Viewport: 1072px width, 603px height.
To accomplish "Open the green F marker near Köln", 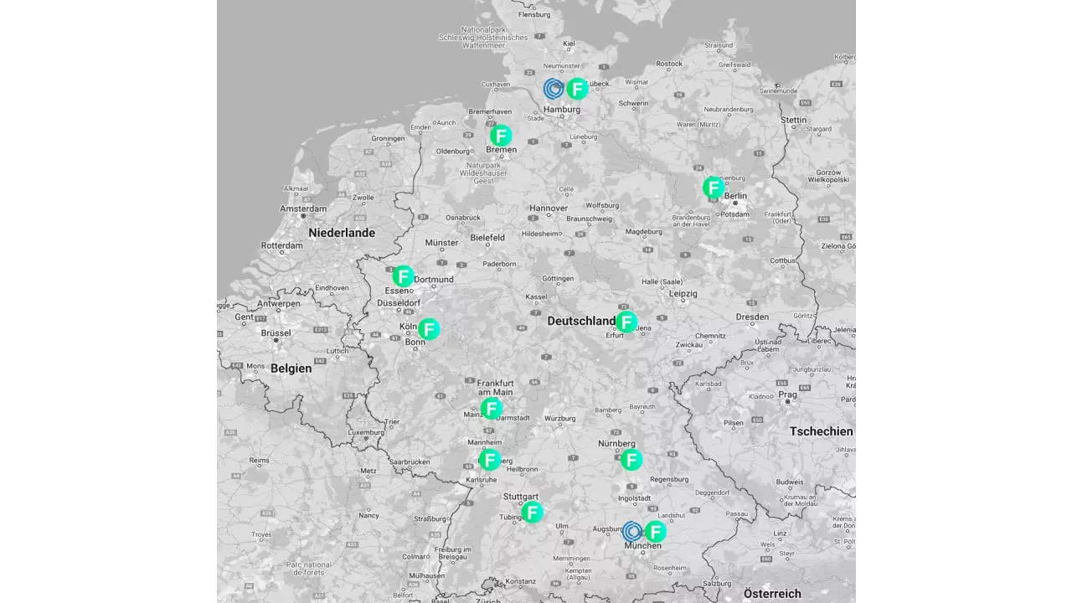I will tap(429, 329).
